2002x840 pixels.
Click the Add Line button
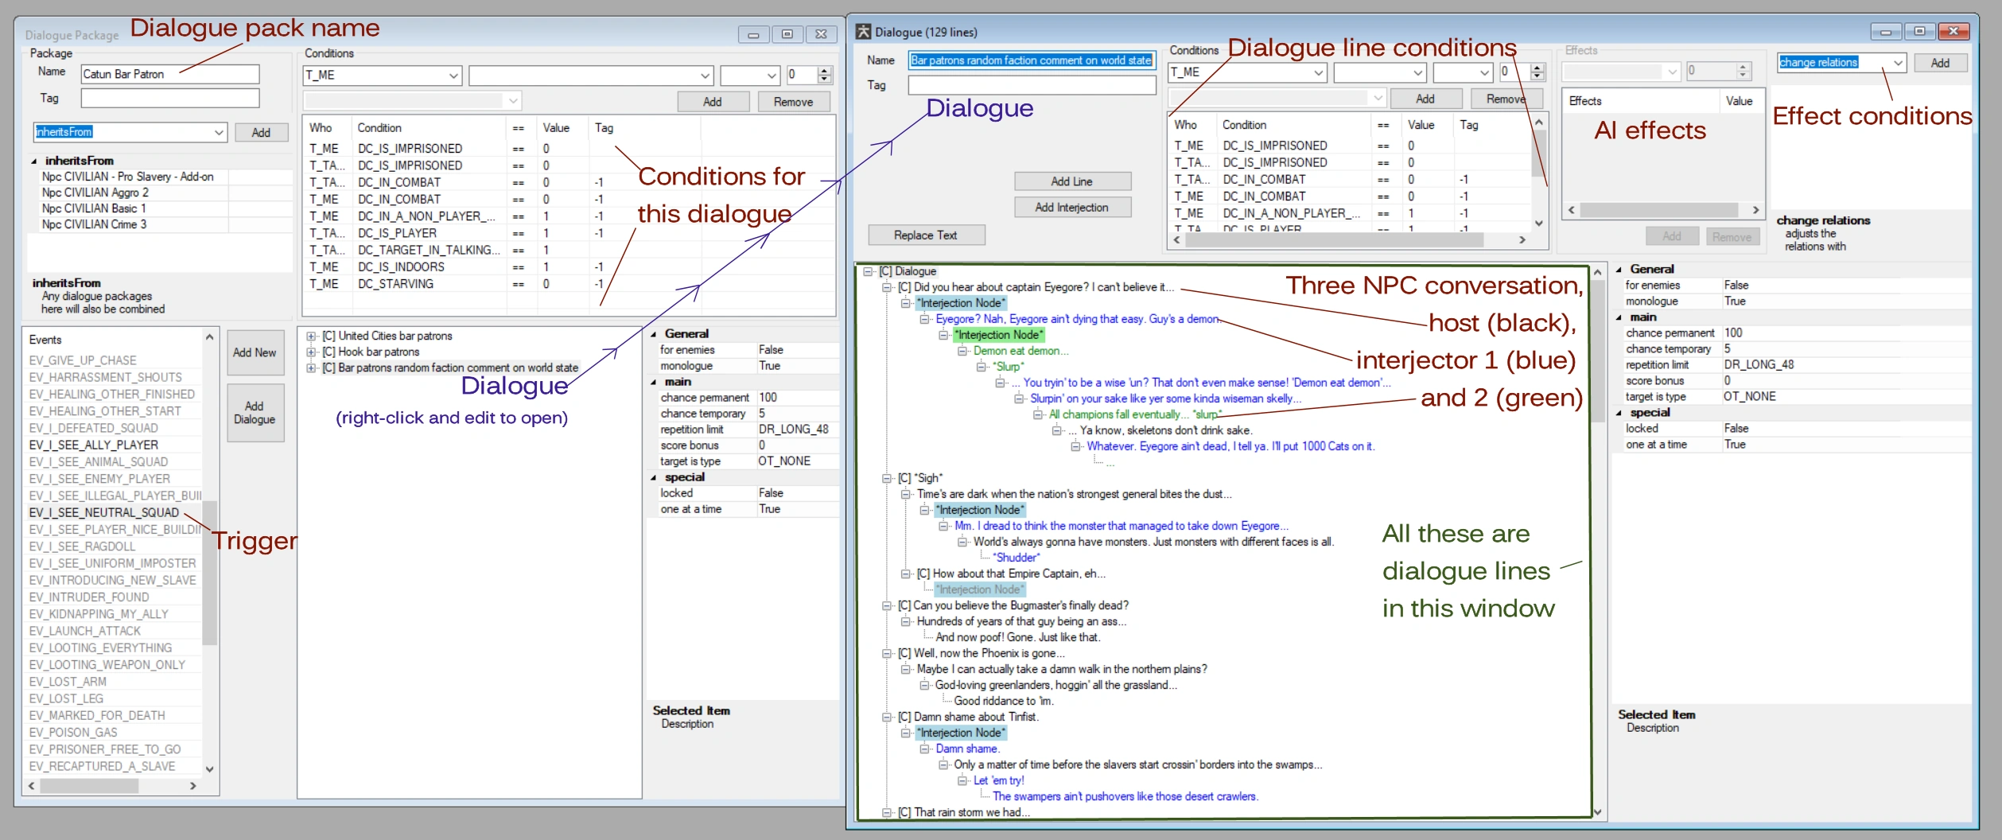[1072, 181]
